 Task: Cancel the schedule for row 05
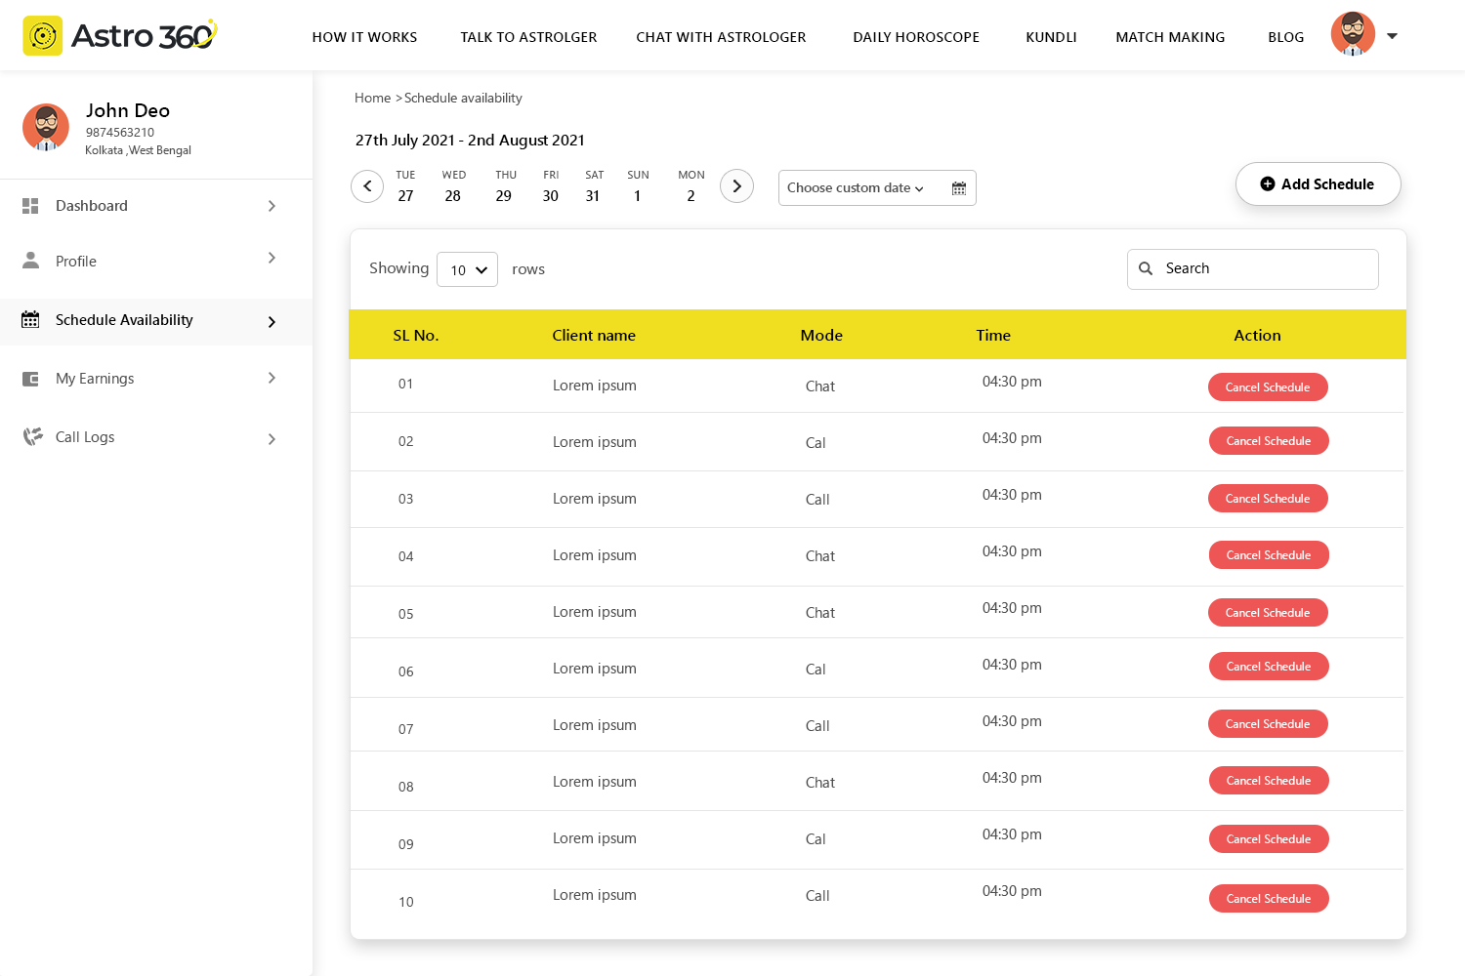(x=1268, y=613)
